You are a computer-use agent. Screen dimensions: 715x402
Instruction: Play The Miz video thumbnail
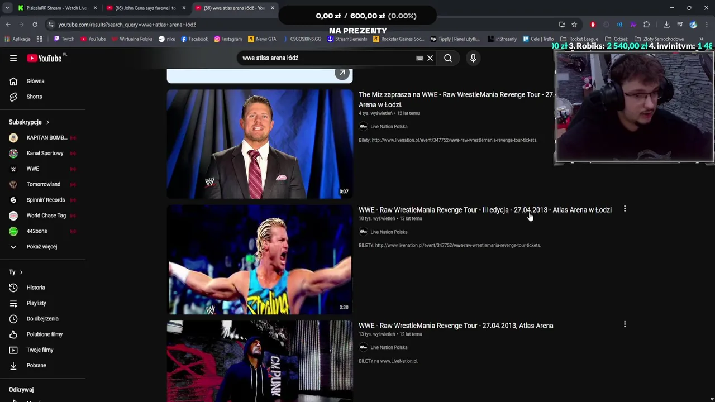[x=260, y=144]
